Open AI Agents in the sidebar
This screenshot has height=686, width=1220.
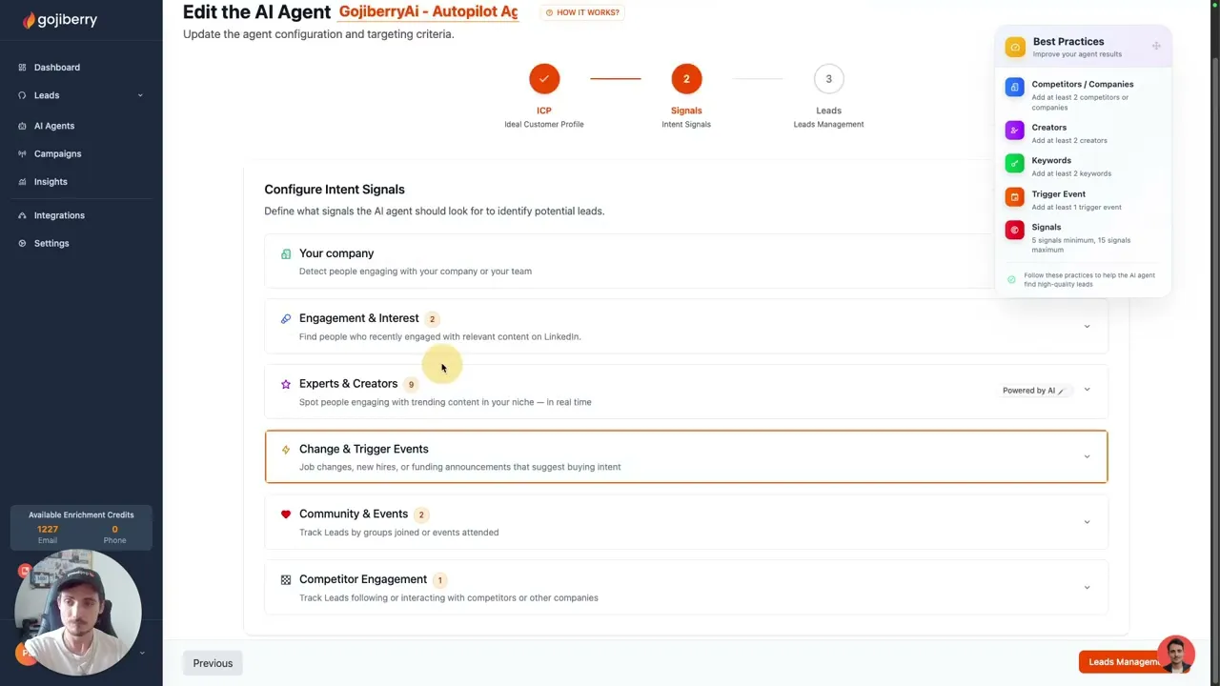pyautogui.click(x=54, y=126)
